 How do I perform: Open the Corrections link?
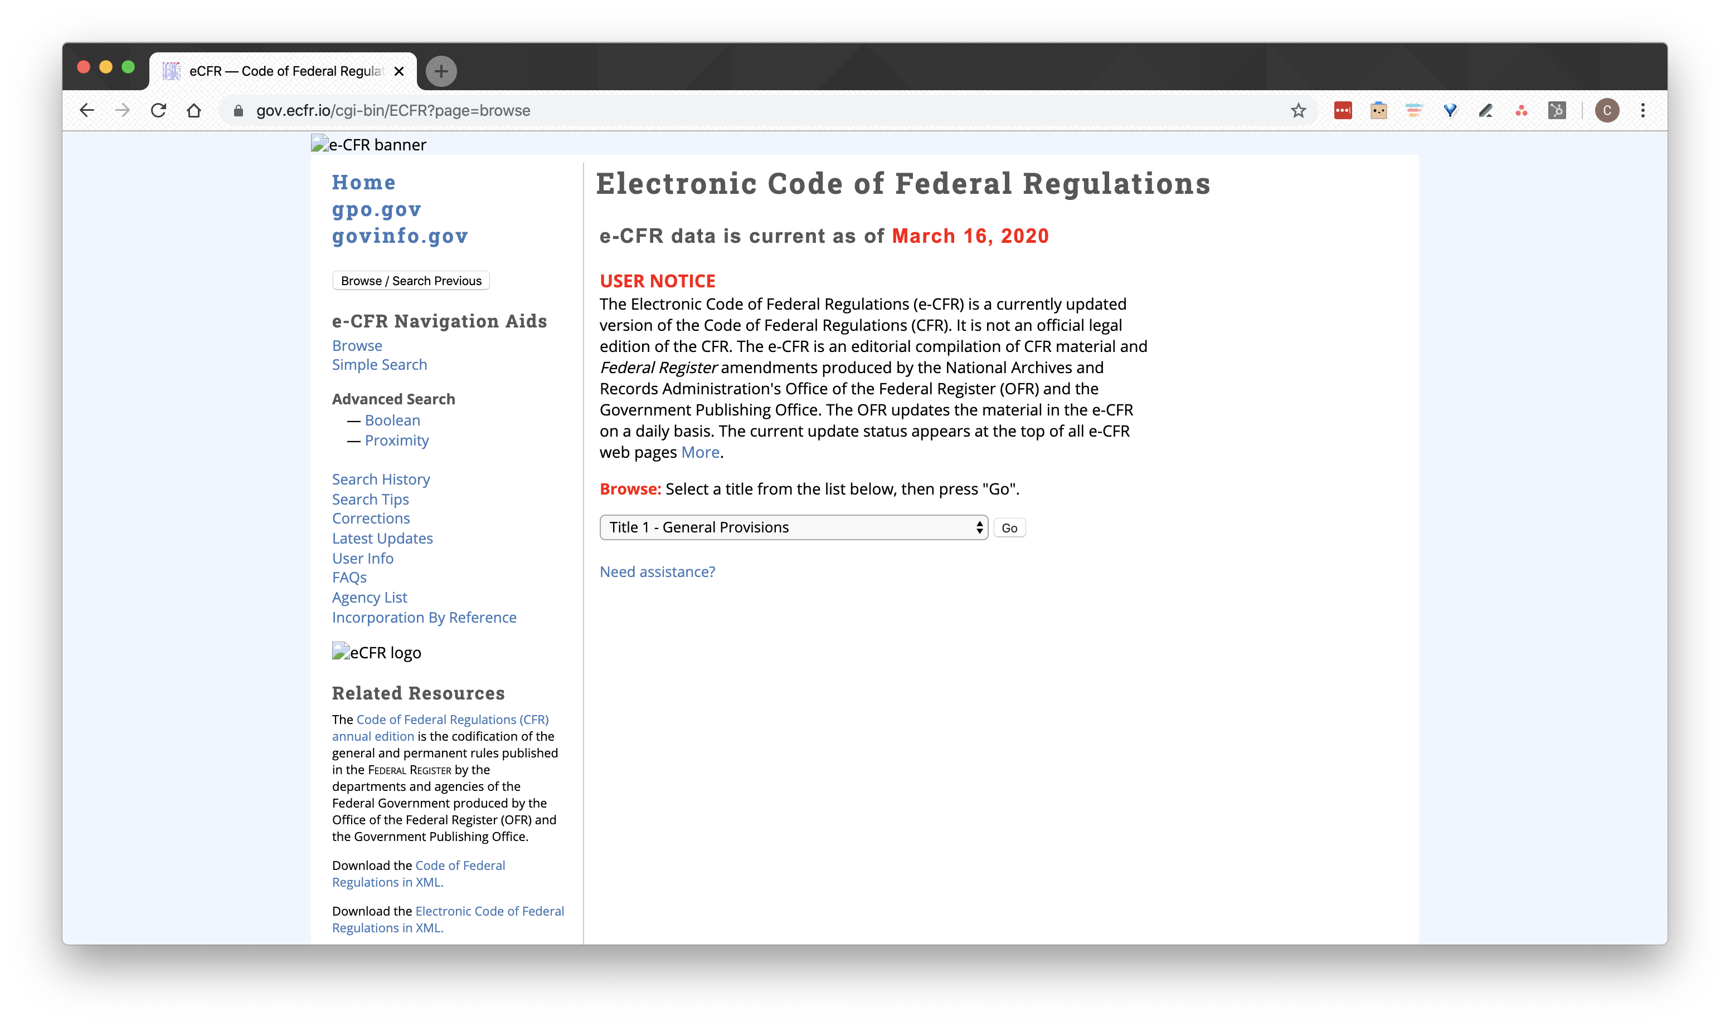(x=371, y=519)
